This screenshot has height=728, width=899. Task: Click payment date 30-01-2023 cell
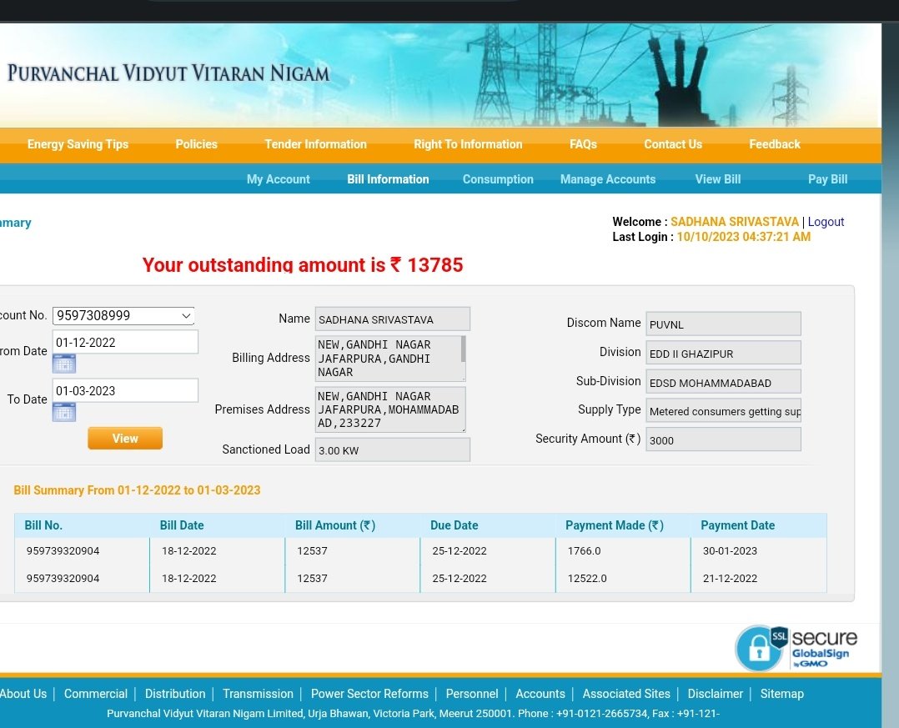coord(730,551)
